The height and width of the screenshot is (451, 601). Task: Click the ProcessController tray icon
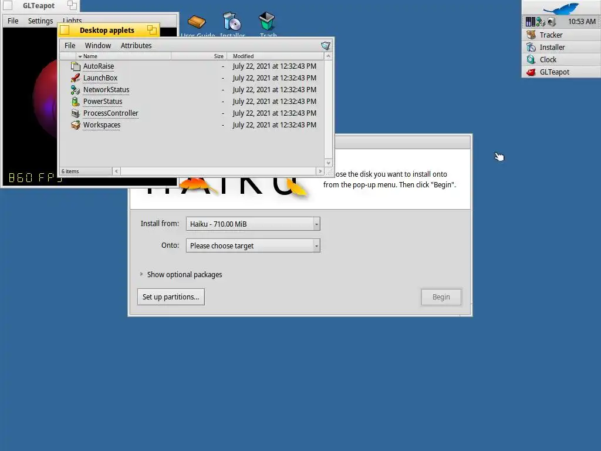click(x=530, y=22)
